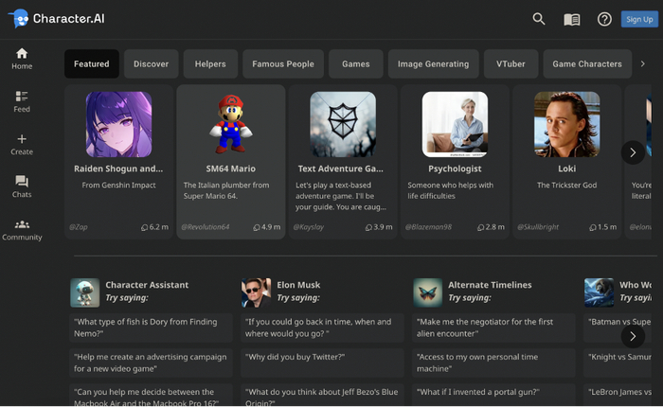Go to Home in sidebar

pyautogui.click(x=22, y=59)
